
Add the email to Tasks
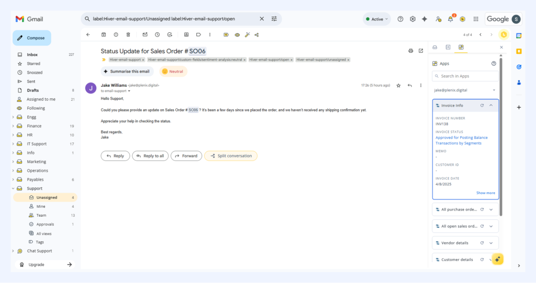[x=170, y=35]
